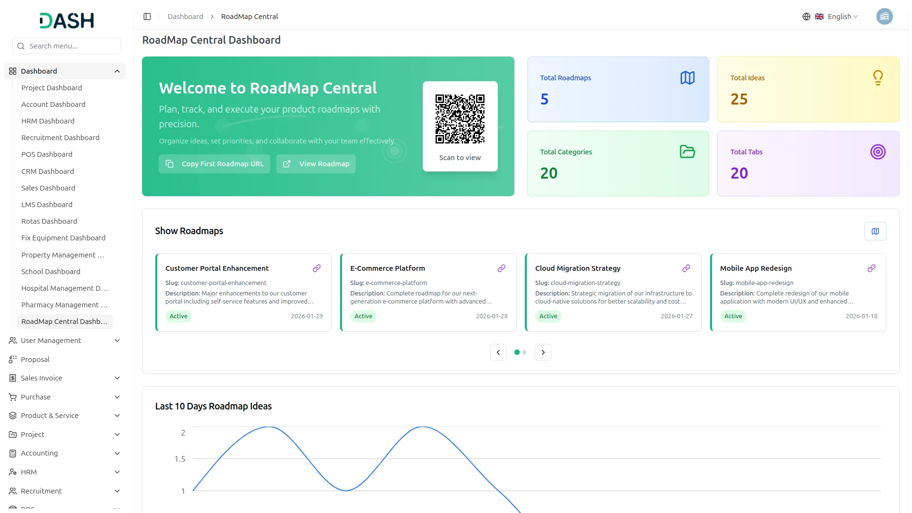Click the sidebar collapse icon next to breadcrumbs

click(147, 16)
